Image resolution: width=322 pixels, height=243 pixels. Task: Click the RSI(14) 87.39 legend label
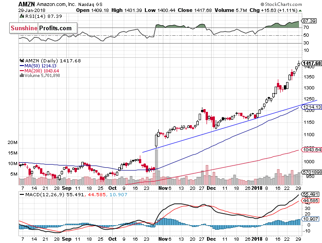tap(44, 16)
